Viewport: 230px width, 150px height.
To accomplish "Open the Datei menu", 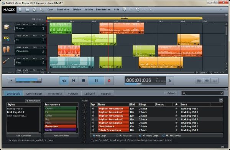I will 50,10.
